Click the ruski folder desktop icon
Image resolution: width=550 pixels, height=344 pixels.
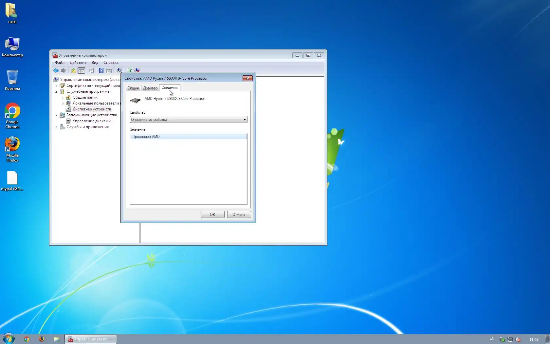(x=12, y=13)
